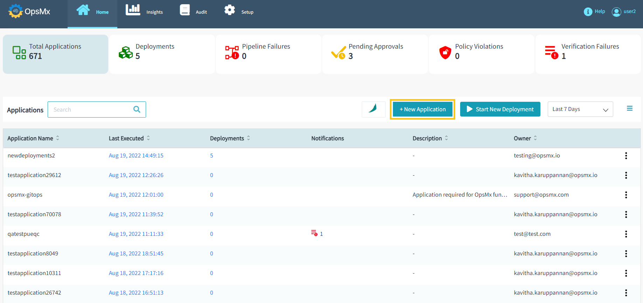Screen dimensions: 643x303
Task: Click the New Application button
Action: pyautogui.click(x=422, y=109)
